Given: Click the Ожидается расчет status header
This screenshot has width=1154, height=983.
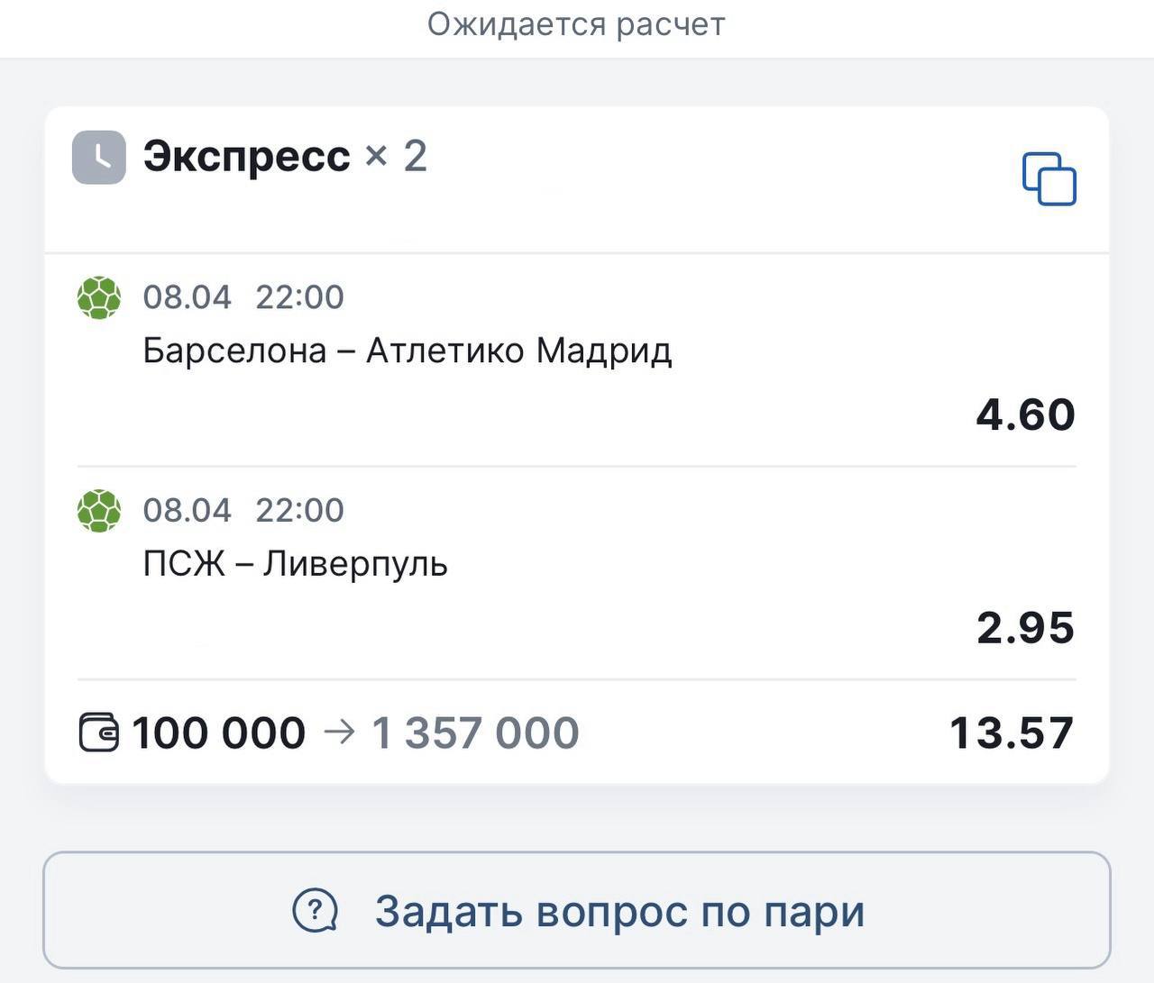Looking at the screenshot, I should click(576, 24).
